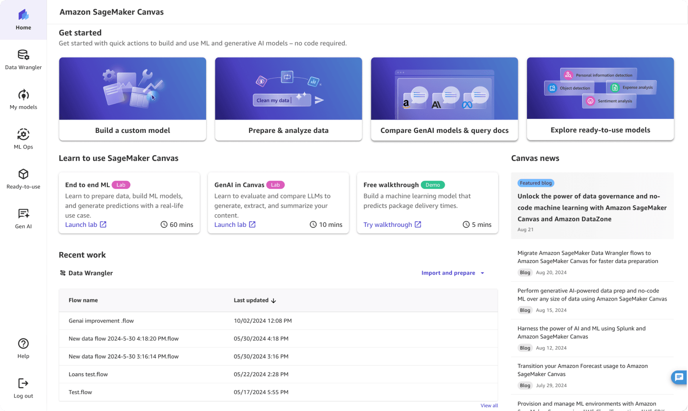This screenshot has width=688, height=411.
Task: Click the Flow name column header
Action: pos(83,300)
